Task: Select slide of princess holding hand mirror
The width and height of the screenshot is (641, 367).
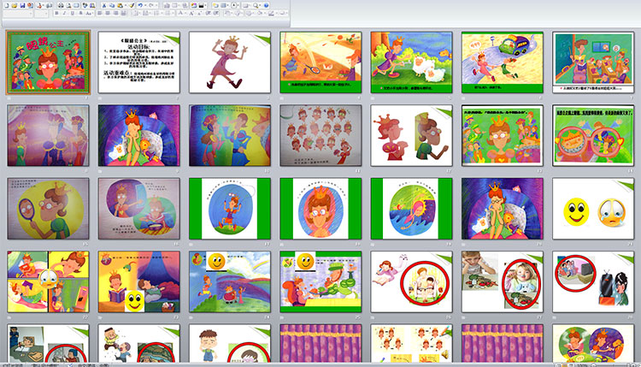Action: tap(48, 209)
